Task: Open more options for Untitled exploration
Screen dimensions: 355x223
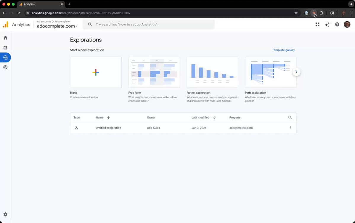Action: pos(291,128)
